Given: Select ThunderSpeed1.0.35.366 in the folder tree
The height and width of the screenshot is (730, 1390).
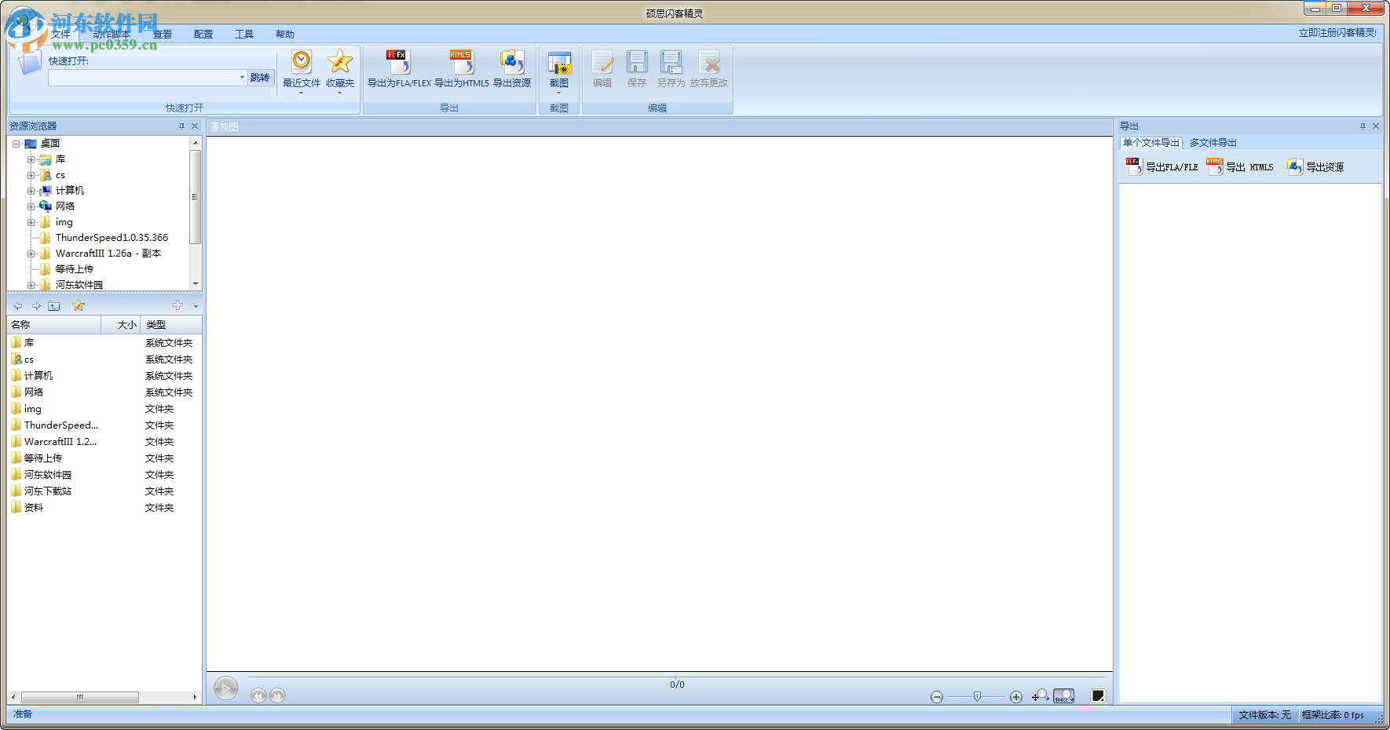Looking at the screenshot, I should click(x=112, y=238).
